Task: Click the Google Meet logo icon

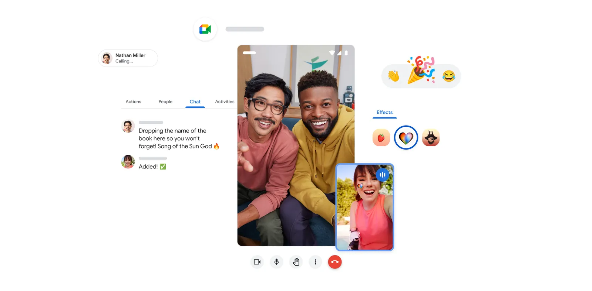Action: coord(205,29)
